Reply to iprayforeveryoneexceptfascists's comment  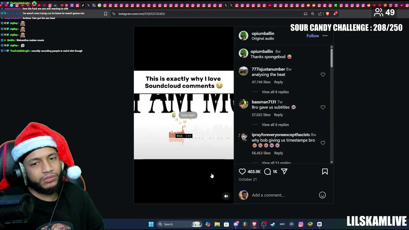pos(278,153)
